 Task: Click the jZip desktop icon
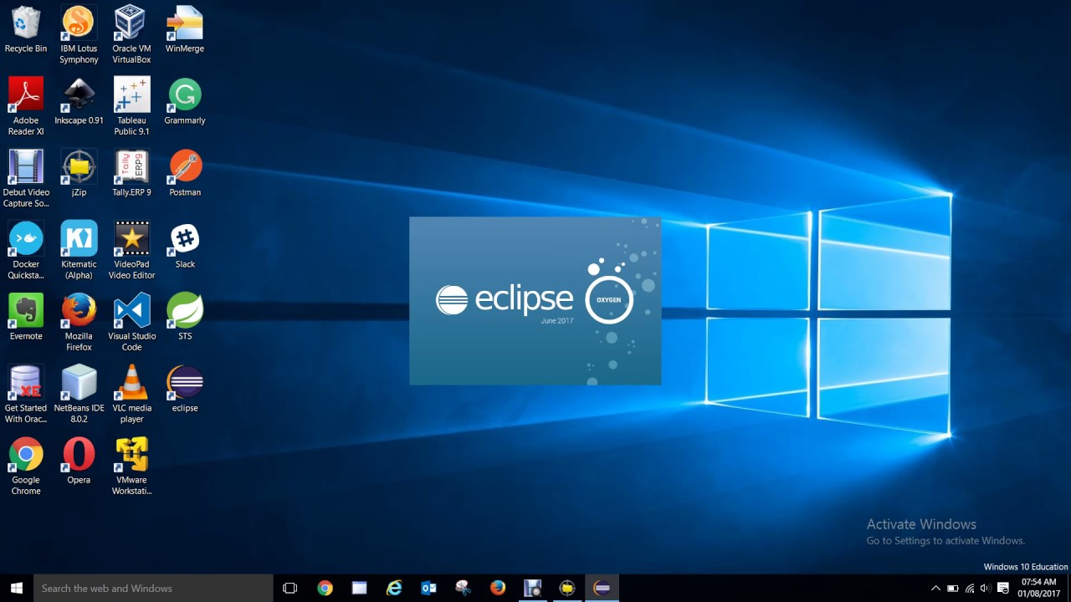pyautogui.click(x=79, y=174)
